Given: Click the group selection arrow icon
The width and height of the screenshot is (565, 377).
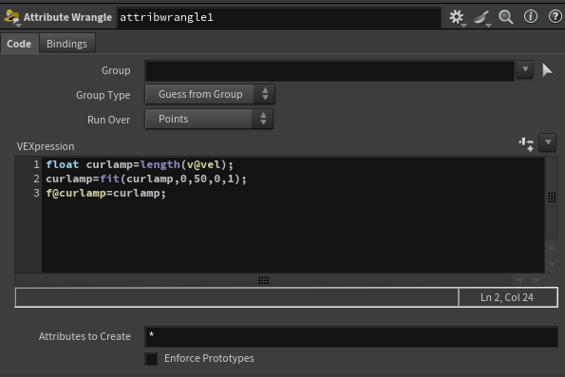Looking at the screenshot, I should pos(547,70).
